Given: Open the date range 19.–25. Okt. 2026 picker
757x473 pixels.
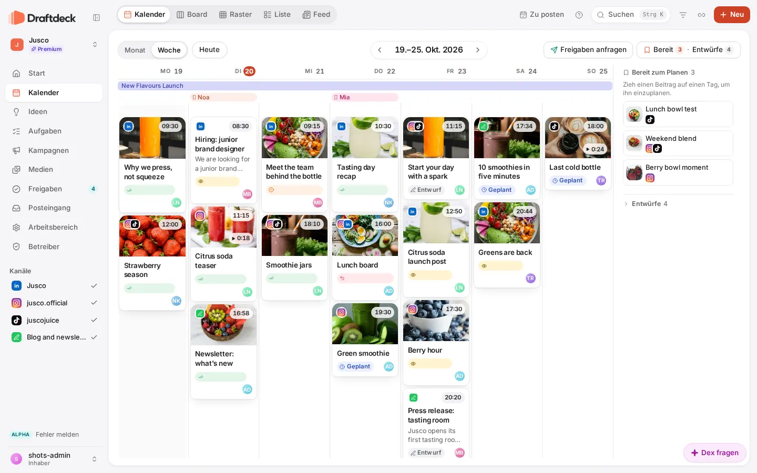Looking at the screenshot, I should point(429,50).
